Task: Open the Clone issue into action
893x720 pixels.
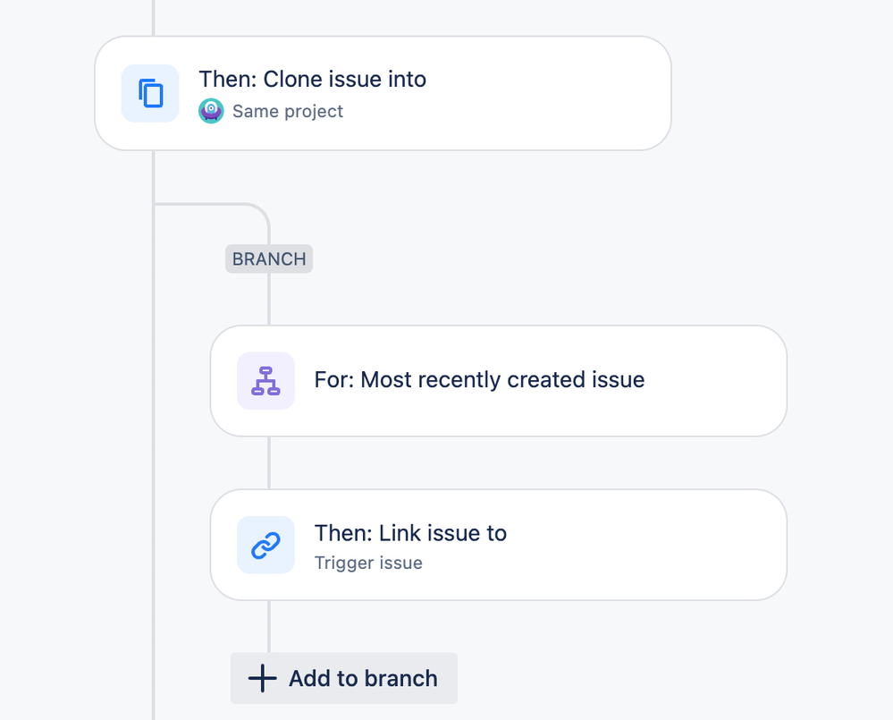Action: tap(383, 92)
